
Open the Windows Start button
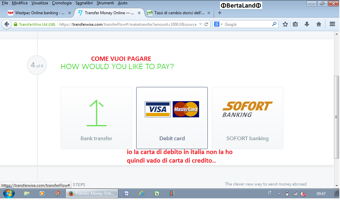(9, 193)
